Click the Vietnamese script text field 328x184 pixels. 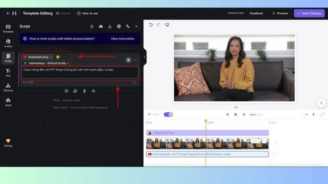click(x=80, y=73)
